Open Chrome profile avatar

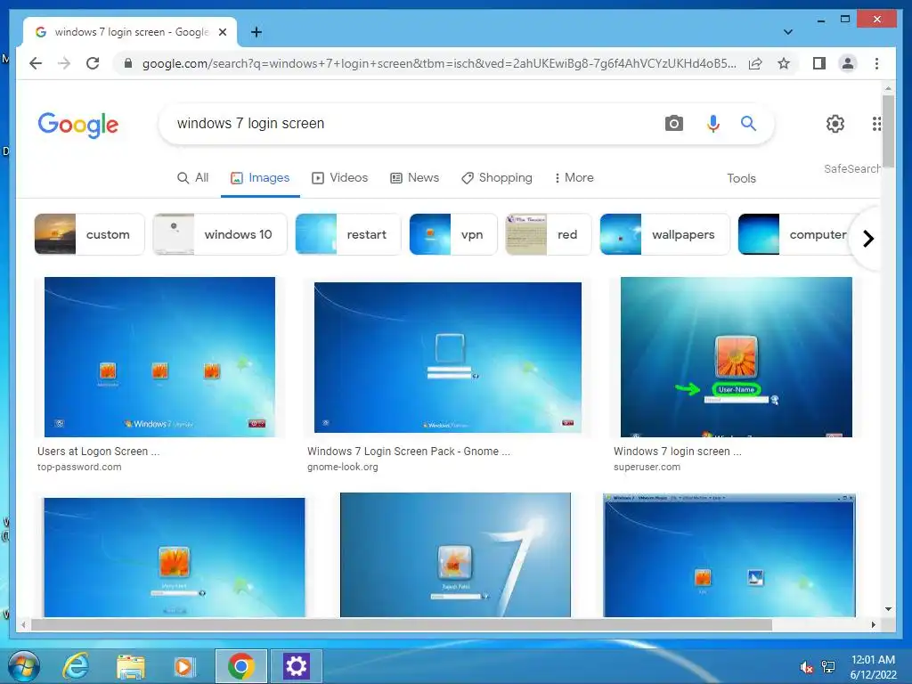pyautogui.click(x=848, y=63)
